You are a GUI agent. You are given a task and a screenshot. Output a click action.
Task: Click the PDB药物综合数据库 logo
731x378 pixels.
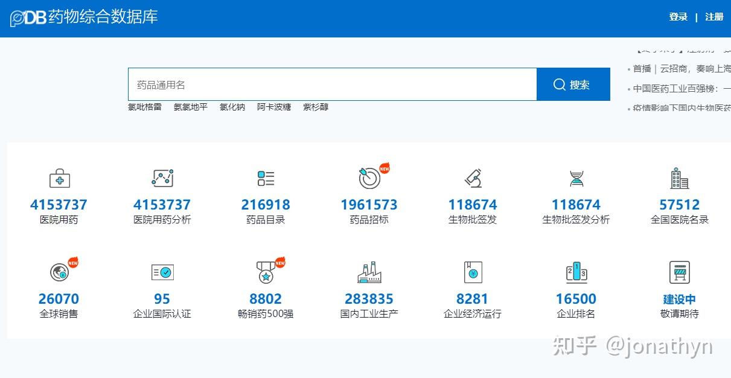(x=84, y=18)
